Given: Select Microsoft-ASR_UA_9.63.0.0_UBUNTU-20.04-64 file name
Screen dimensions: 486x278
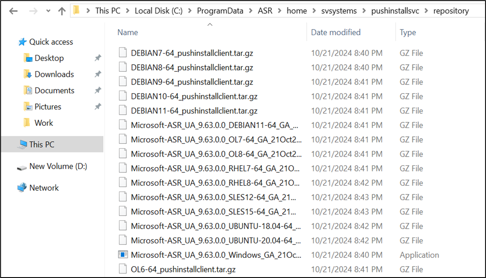Looking at the screenshot, I should 216,240.
